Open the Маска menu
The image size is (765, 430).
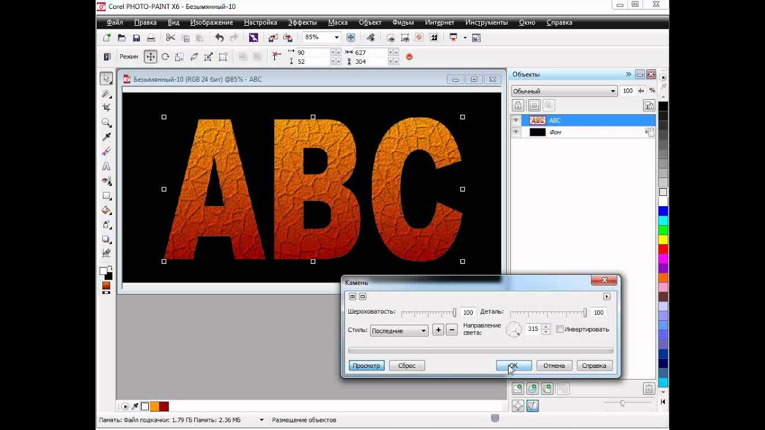click(x=338, y=22)
